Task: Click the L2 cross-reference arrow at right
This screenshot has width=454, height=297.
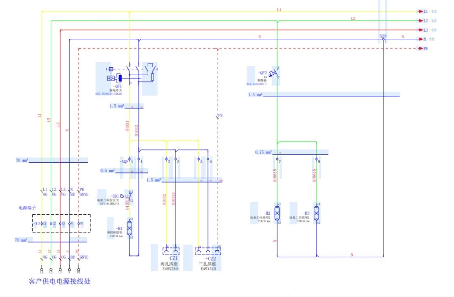Action: pyautogui.click(x=420, y=21)
